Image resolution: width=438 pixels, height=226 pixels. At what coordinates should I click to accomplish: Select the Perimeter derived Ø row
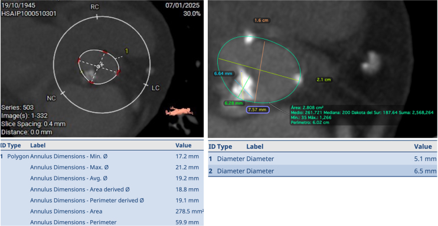click(102, 201)
